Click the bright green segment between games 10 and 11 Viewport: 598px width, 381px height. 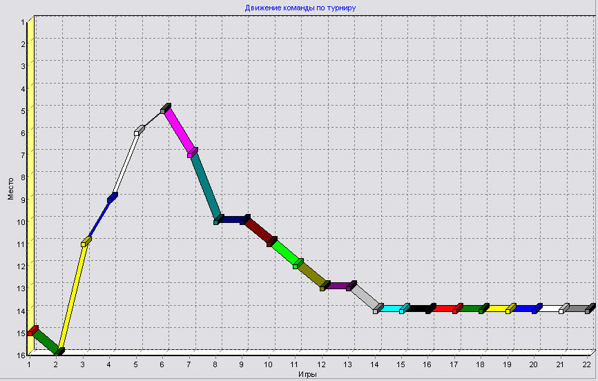tap(285, 253)
